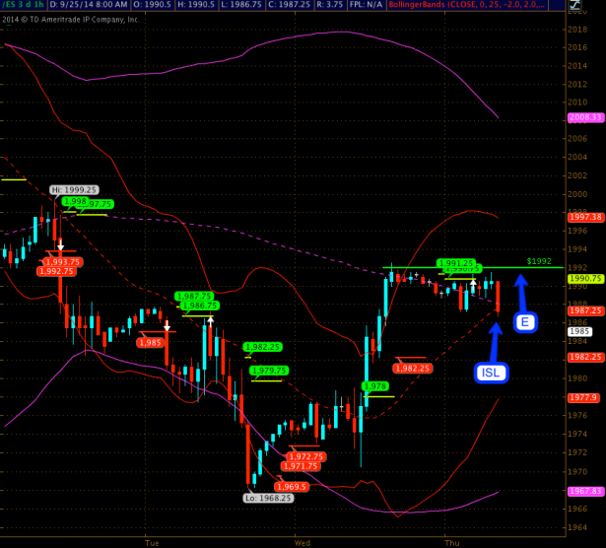Click the white down arrow above 1,985 label
The height and width of the screenshot is (548, 606).
[168, 324]
